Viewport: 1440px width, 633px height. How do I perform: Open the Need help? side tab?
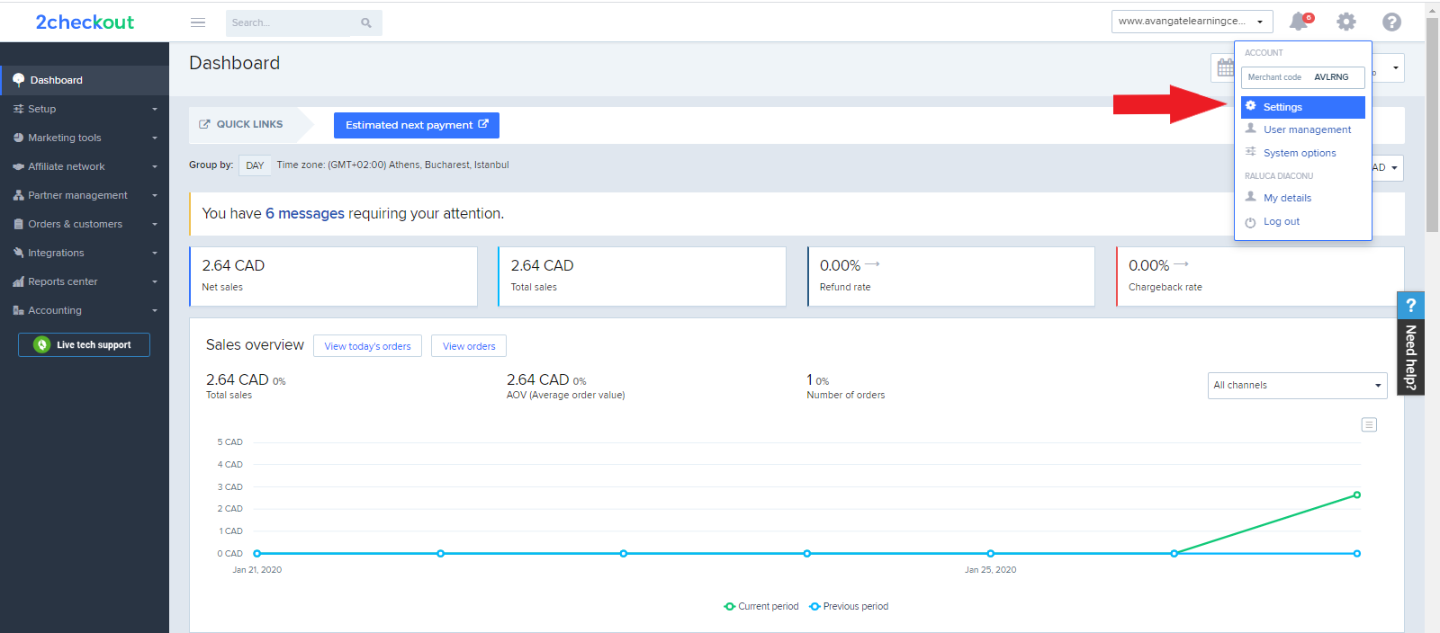pyautogui.click(x=1410, y=343)
